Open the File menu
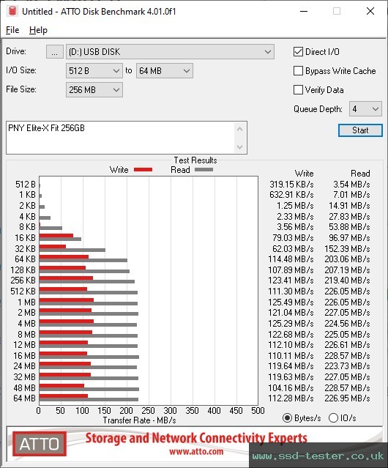 [x=12, y=30]
